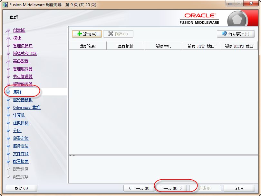Viewport: 261px width, 196px height.
Task: Click the step marker beside 节点管理器
Action: pyautogui.click(x=8, y=76)
